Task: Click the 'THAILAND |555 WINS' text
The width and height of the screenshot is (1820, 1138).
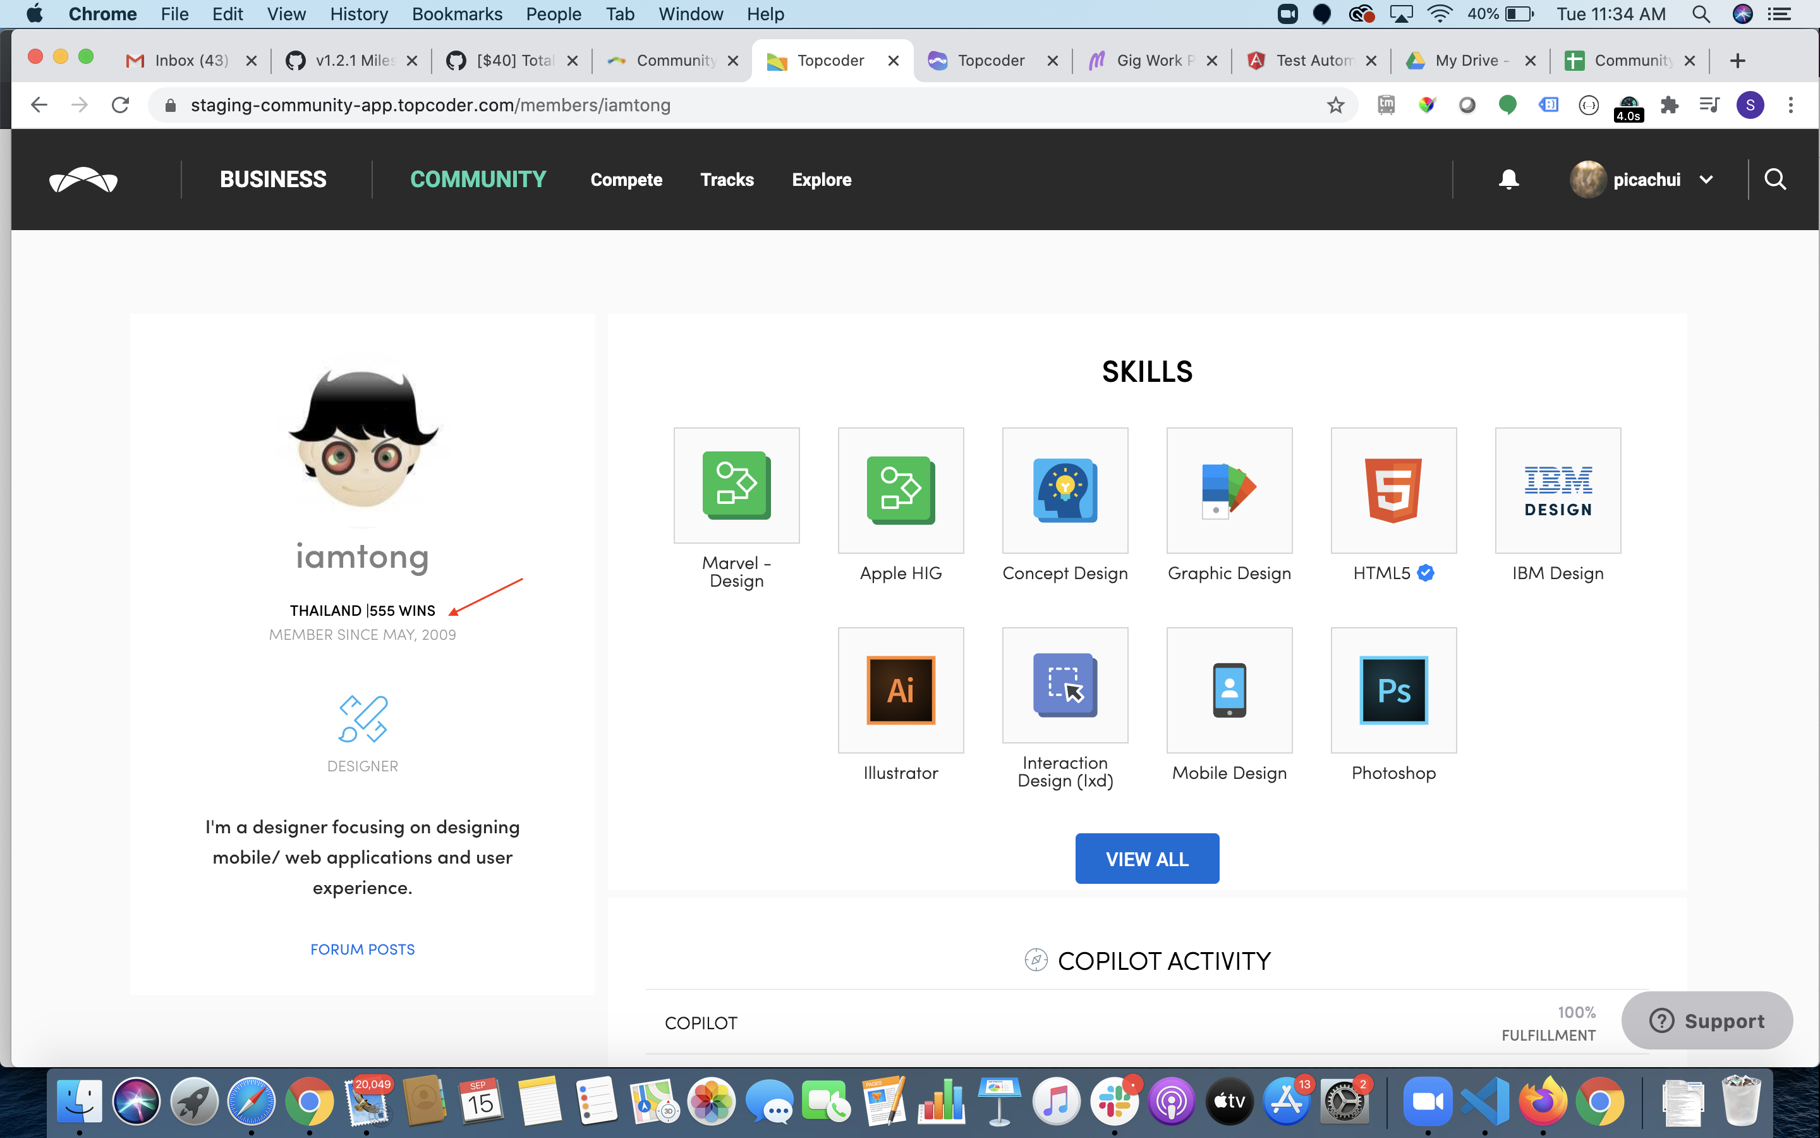Action: click(x=363, y=610)
